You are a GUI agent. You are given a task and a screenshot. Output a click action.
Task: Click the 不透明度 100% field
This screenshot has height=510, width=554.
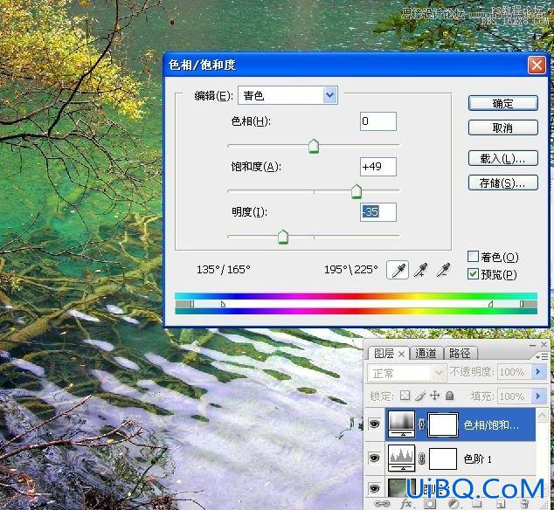pyautogui.click(x=514, y=371)
